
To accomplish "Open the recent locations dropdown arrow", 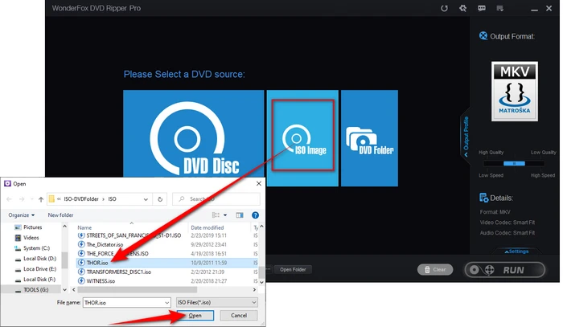I will pyautogui.click(x=32, y=199).
